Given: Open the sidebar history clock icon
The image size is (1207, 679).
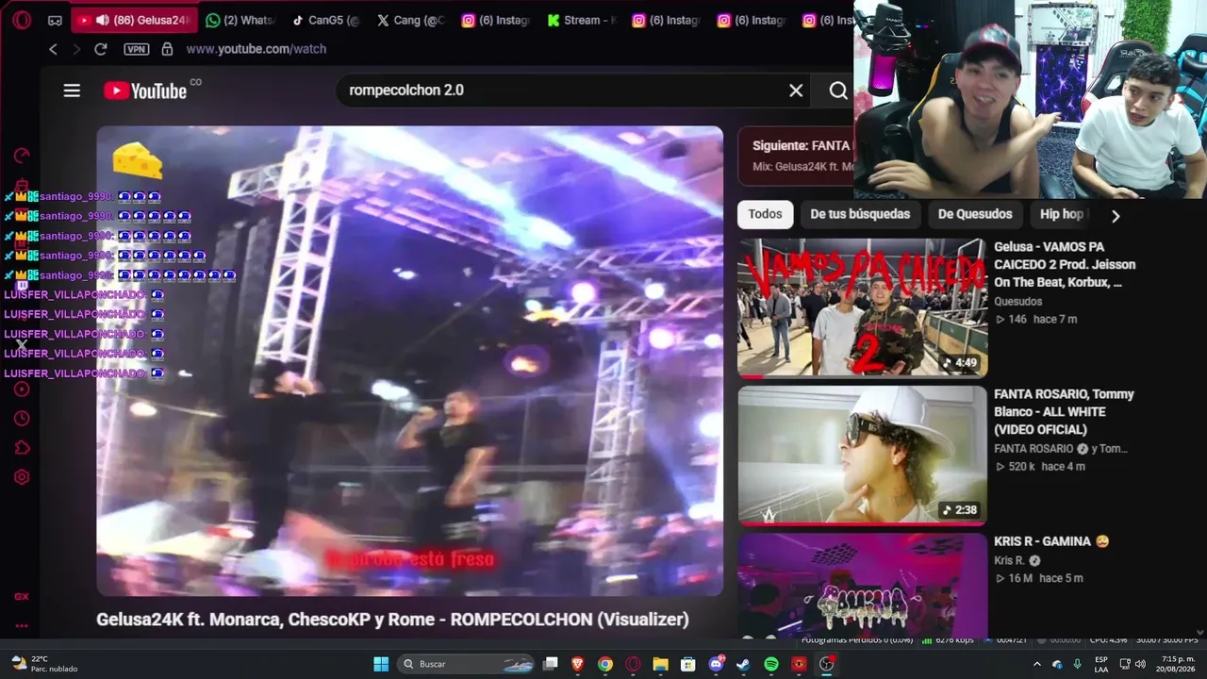Looking at the screenshot, I should point(22,419).
